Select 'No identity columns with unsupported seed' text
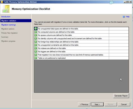The height and width of the screenshot is (109, 133). [70, 38]
